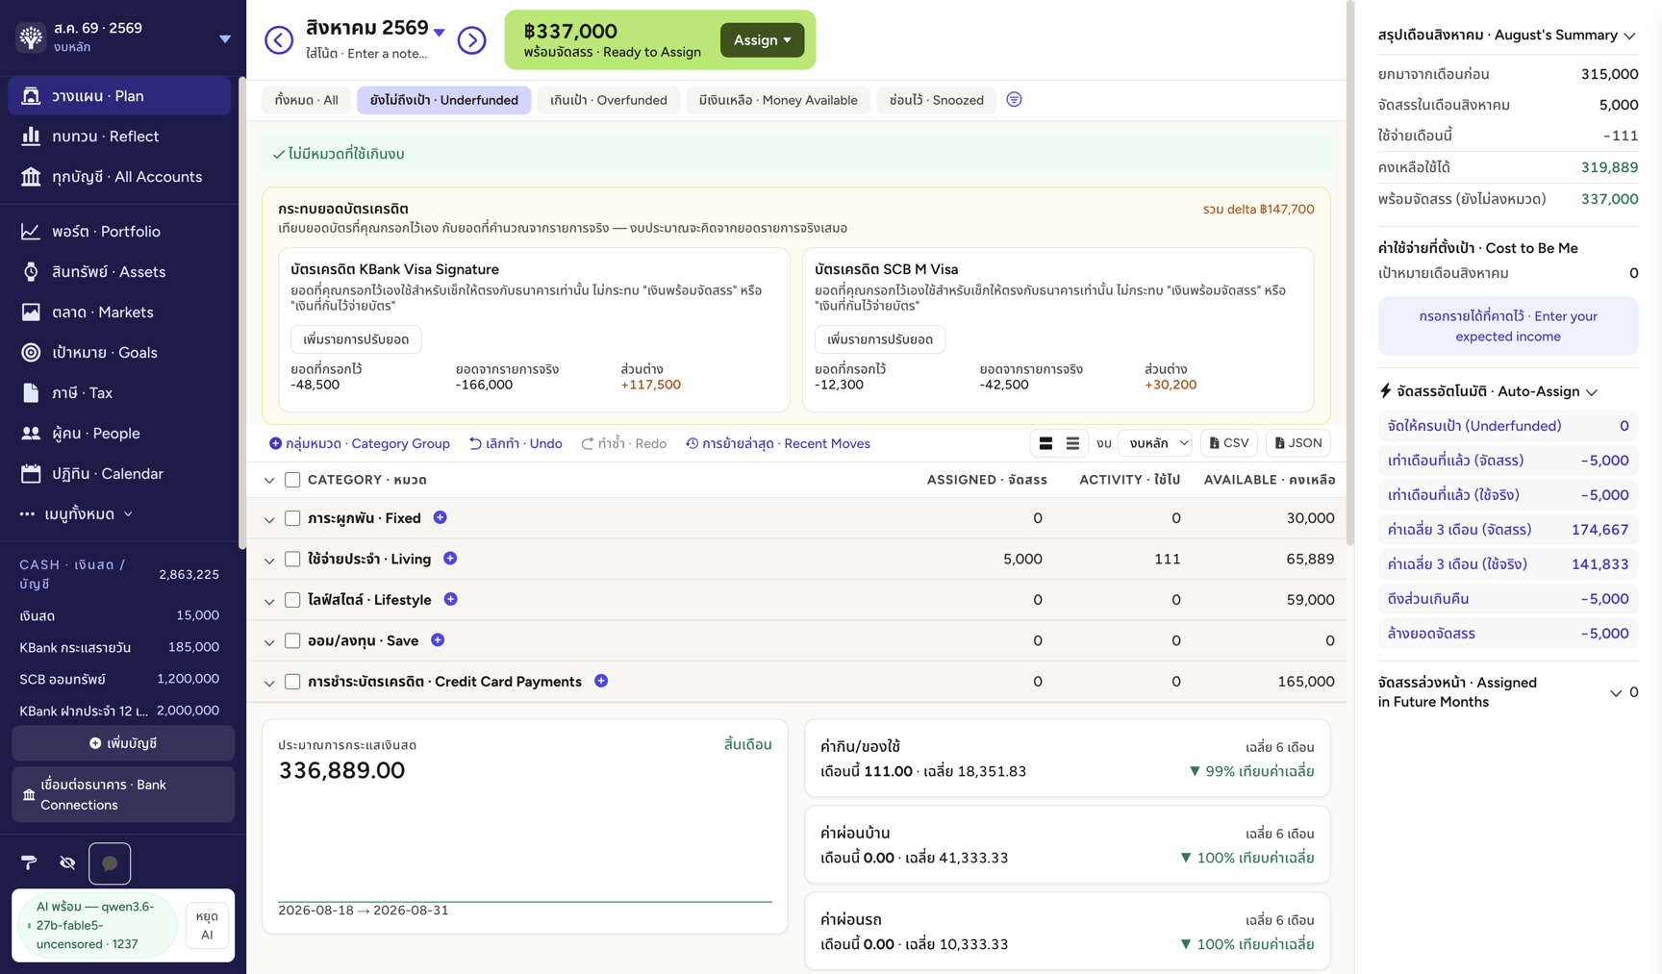Switch to comfortable row density icon
The image size is (1662, 974).
(1045, 443)
